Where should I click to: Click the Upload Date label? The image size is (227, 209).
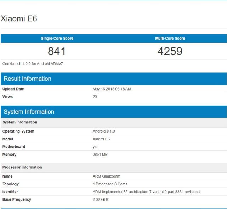click(13, 89)
